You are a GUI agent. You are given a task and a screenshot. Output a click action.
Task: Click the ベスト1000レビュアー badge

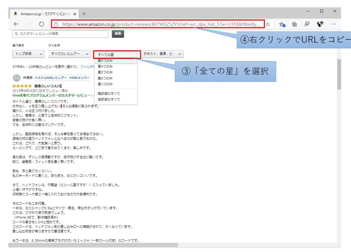point(51,78)
